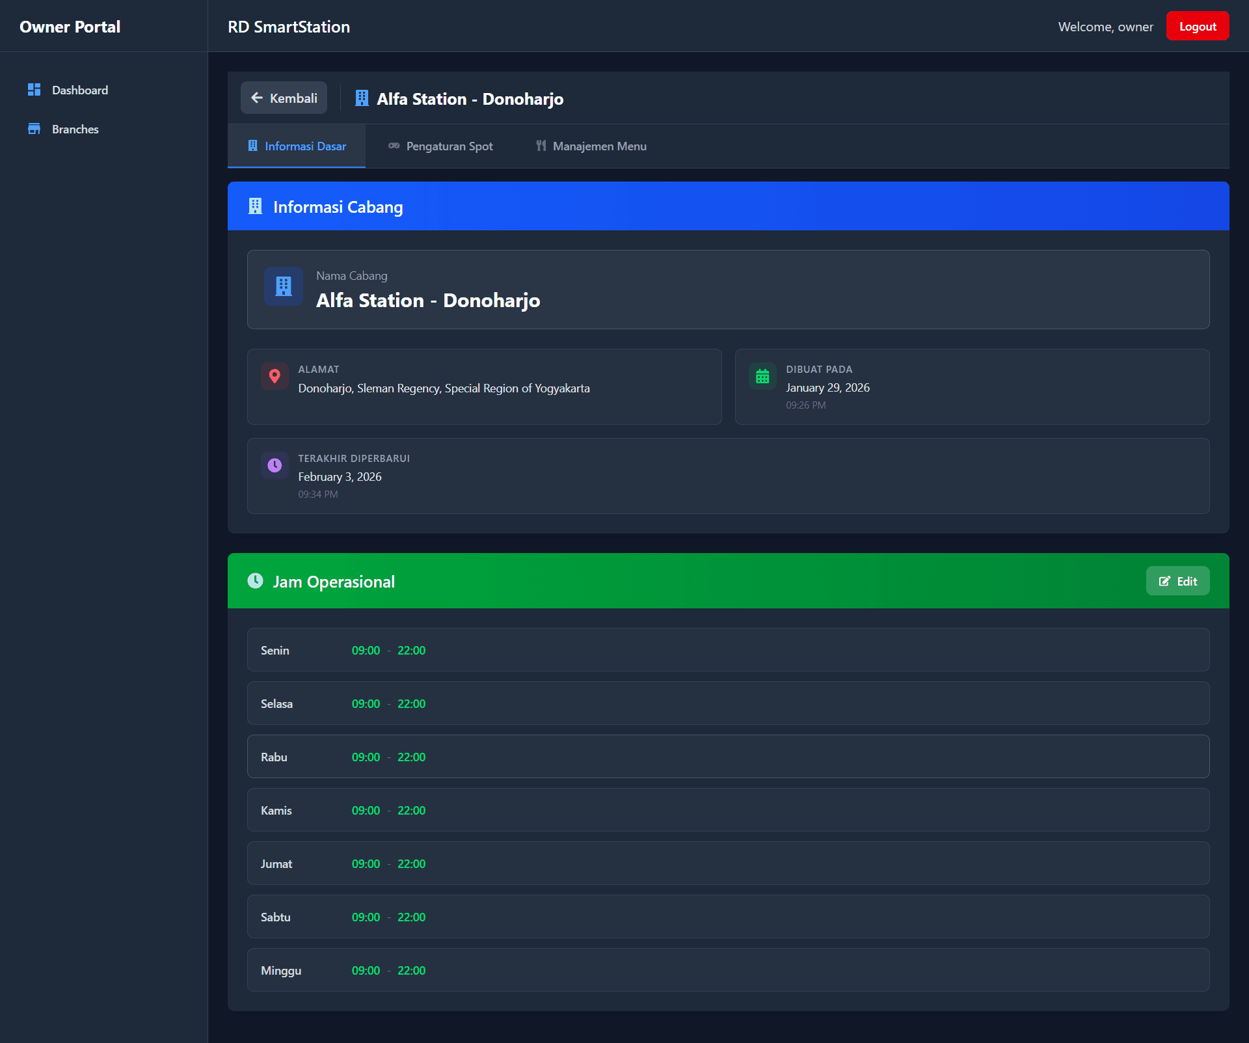Click the Kembali button to go back
The height and width of the screenshot is (1043, 1249).
tap(284, 98)
